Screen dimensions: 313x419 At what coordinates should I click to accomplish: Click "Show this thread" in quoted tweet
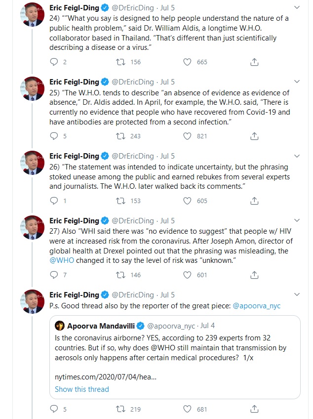coord(82,389)
